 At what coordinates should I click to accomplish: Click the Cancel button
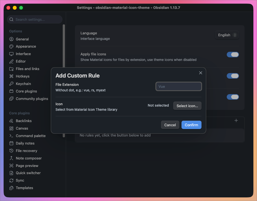170,125
